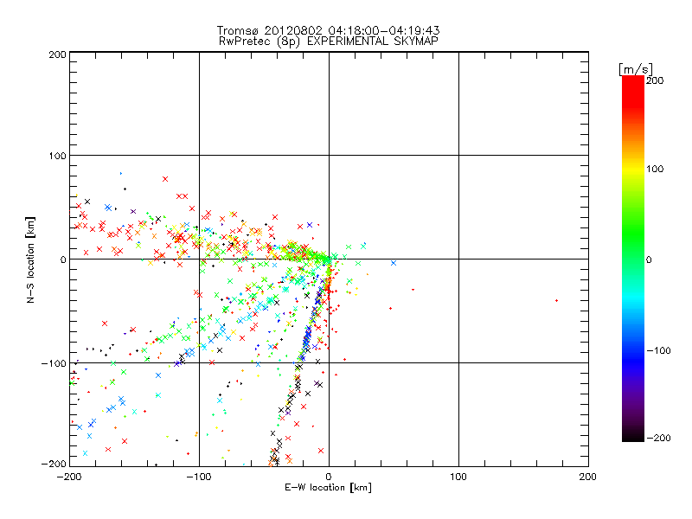The width and height of the screenshot is (692, 519).
Task: Click the Tromsø 20120802 date-time title line
Action: [x=328, y=30]
